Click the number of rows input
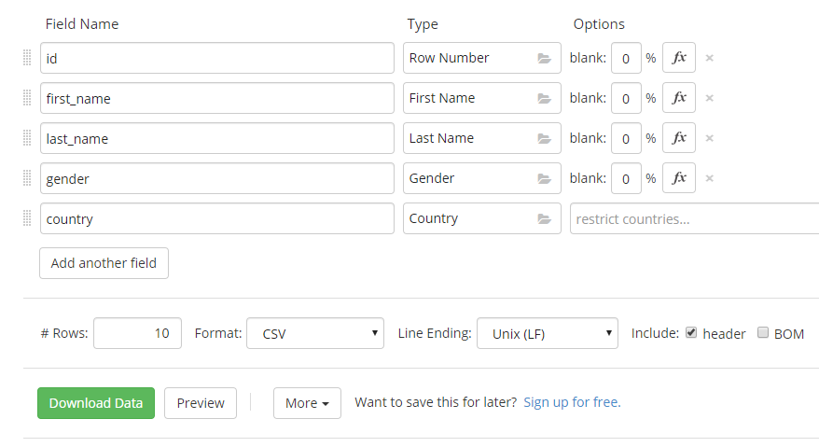 point(137,333)
